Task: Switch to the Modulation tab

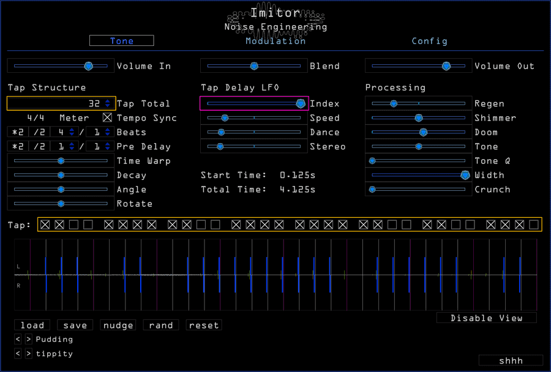Action: point(275,41)
